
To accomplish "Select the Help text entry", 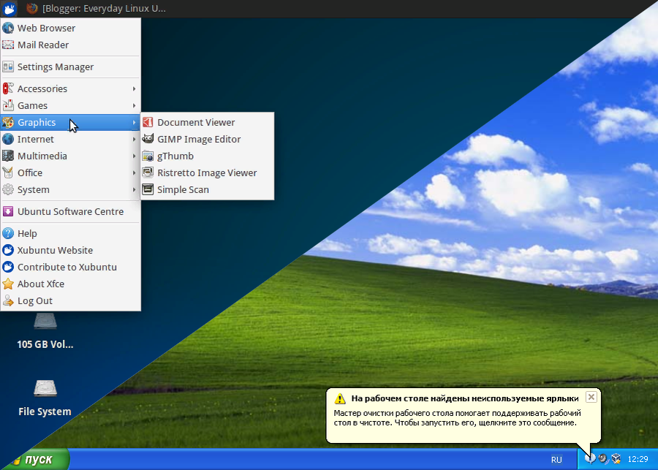I will click(x=27, y=234).
